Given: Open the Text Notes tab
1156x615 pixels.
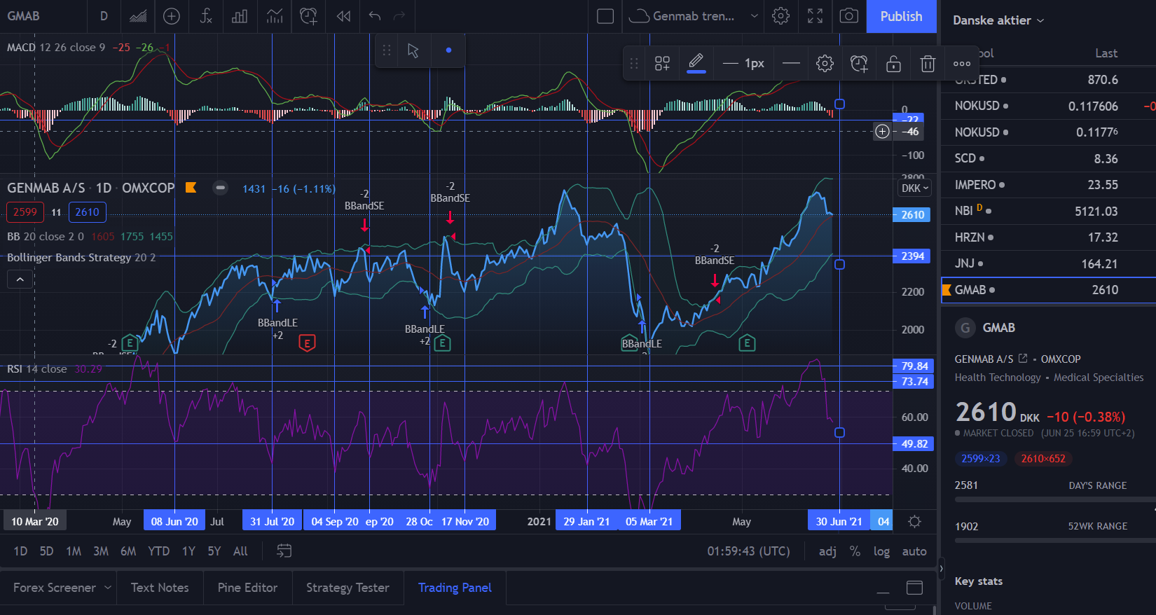Looking at the screenshot, I should [160, 588].
